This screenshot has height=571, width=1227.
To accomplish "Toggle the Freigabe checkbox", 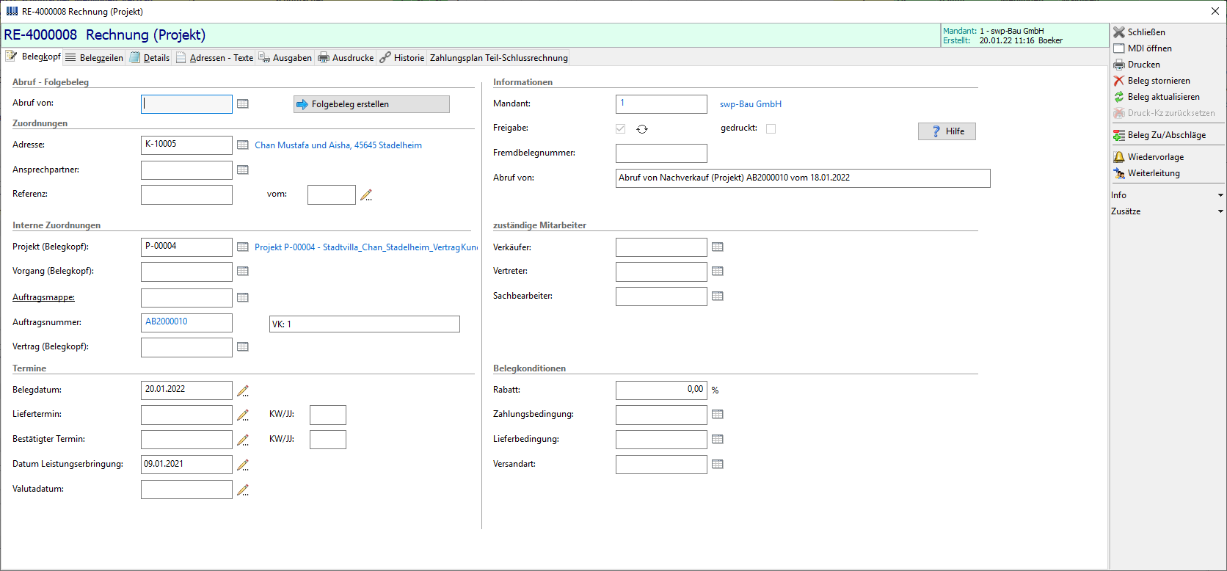I will [x=621, y=128].
